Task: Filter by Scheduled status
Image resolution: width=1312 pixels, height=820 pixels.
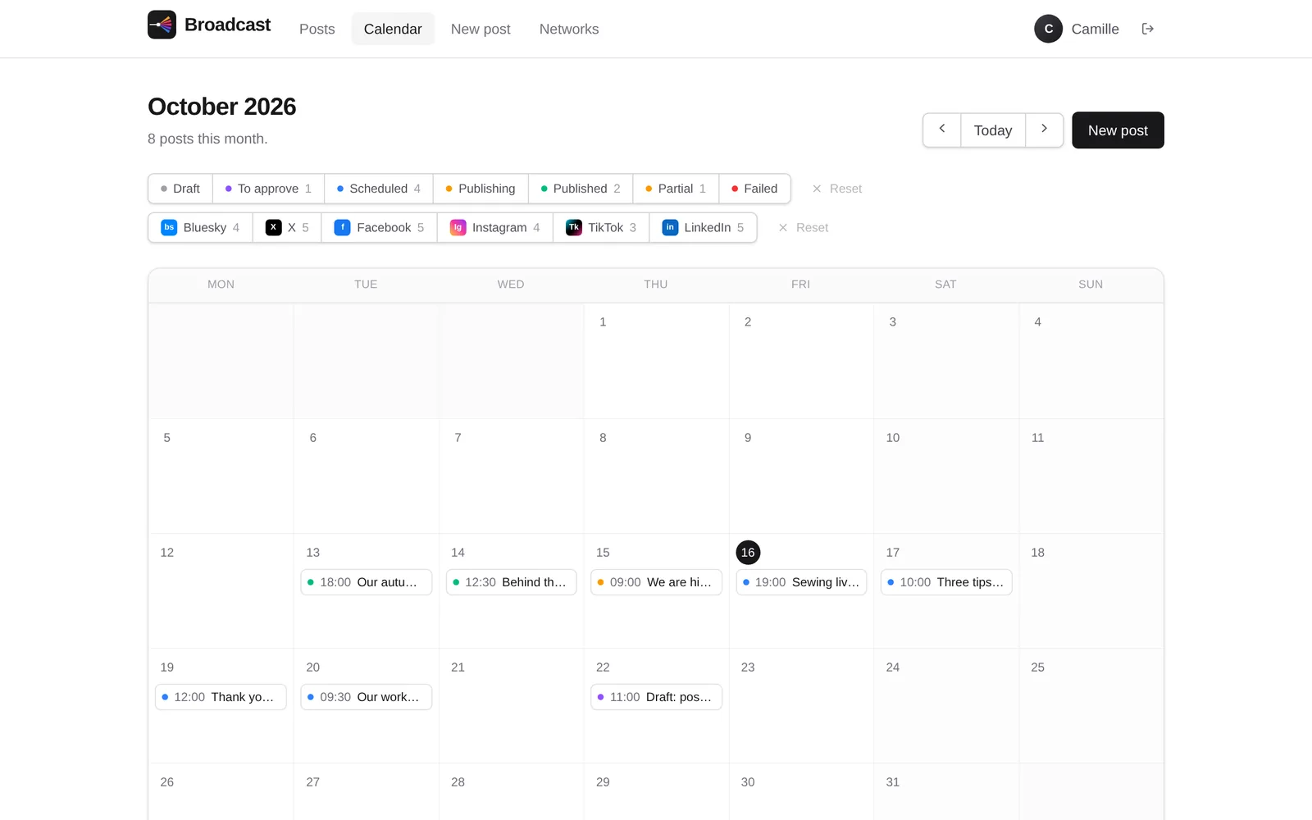Action: 378,189
